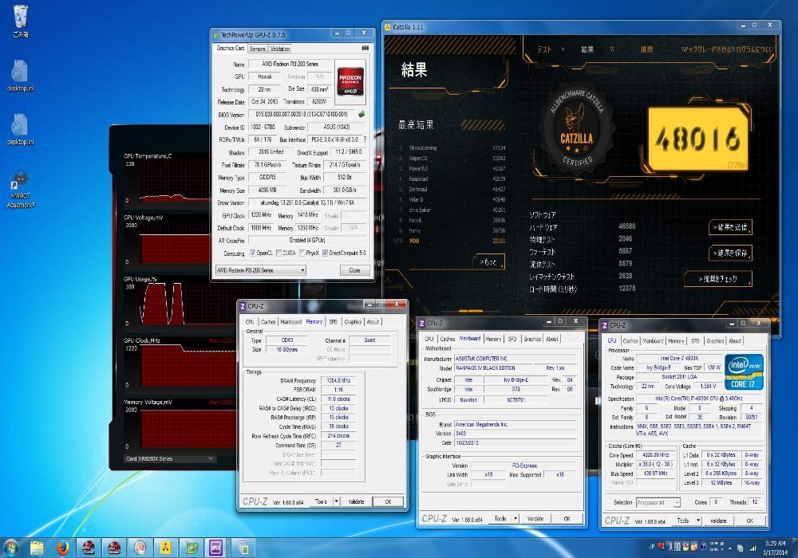
Task: Open Tools dropdown arrow in CPU tab window
Action: click(698, 521)
